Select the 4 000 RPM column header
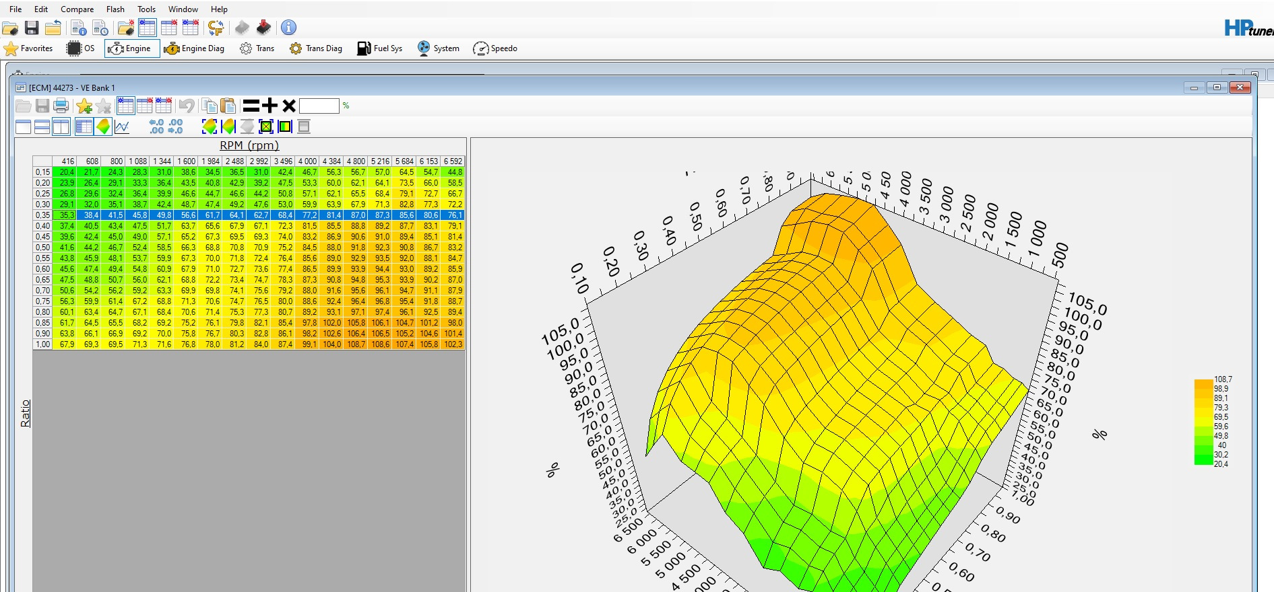Screen dimensions: 1274x592 [307, 161]
